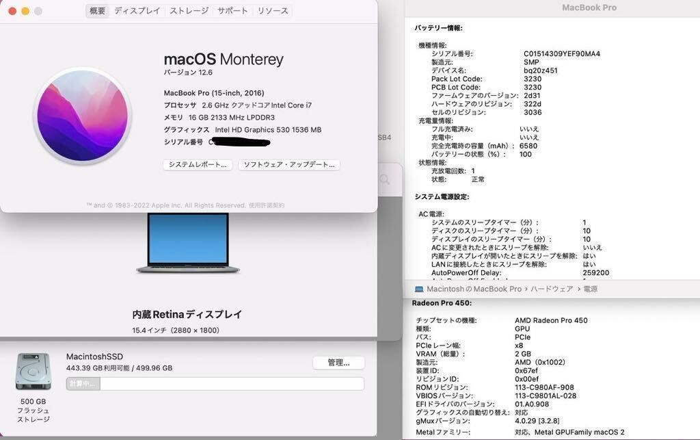Click the MacintoshSSD hard disk icon
Screen dimensions: 700x440
pos(33,372)
